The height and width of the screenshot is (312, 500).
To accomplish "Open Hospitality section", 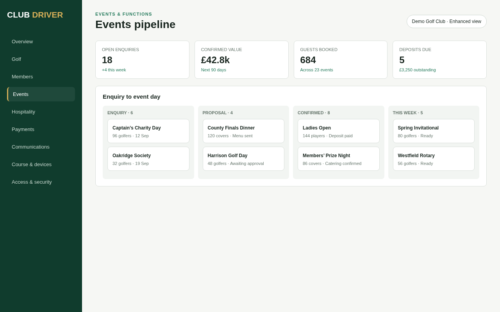I will (x=41, y=112).
